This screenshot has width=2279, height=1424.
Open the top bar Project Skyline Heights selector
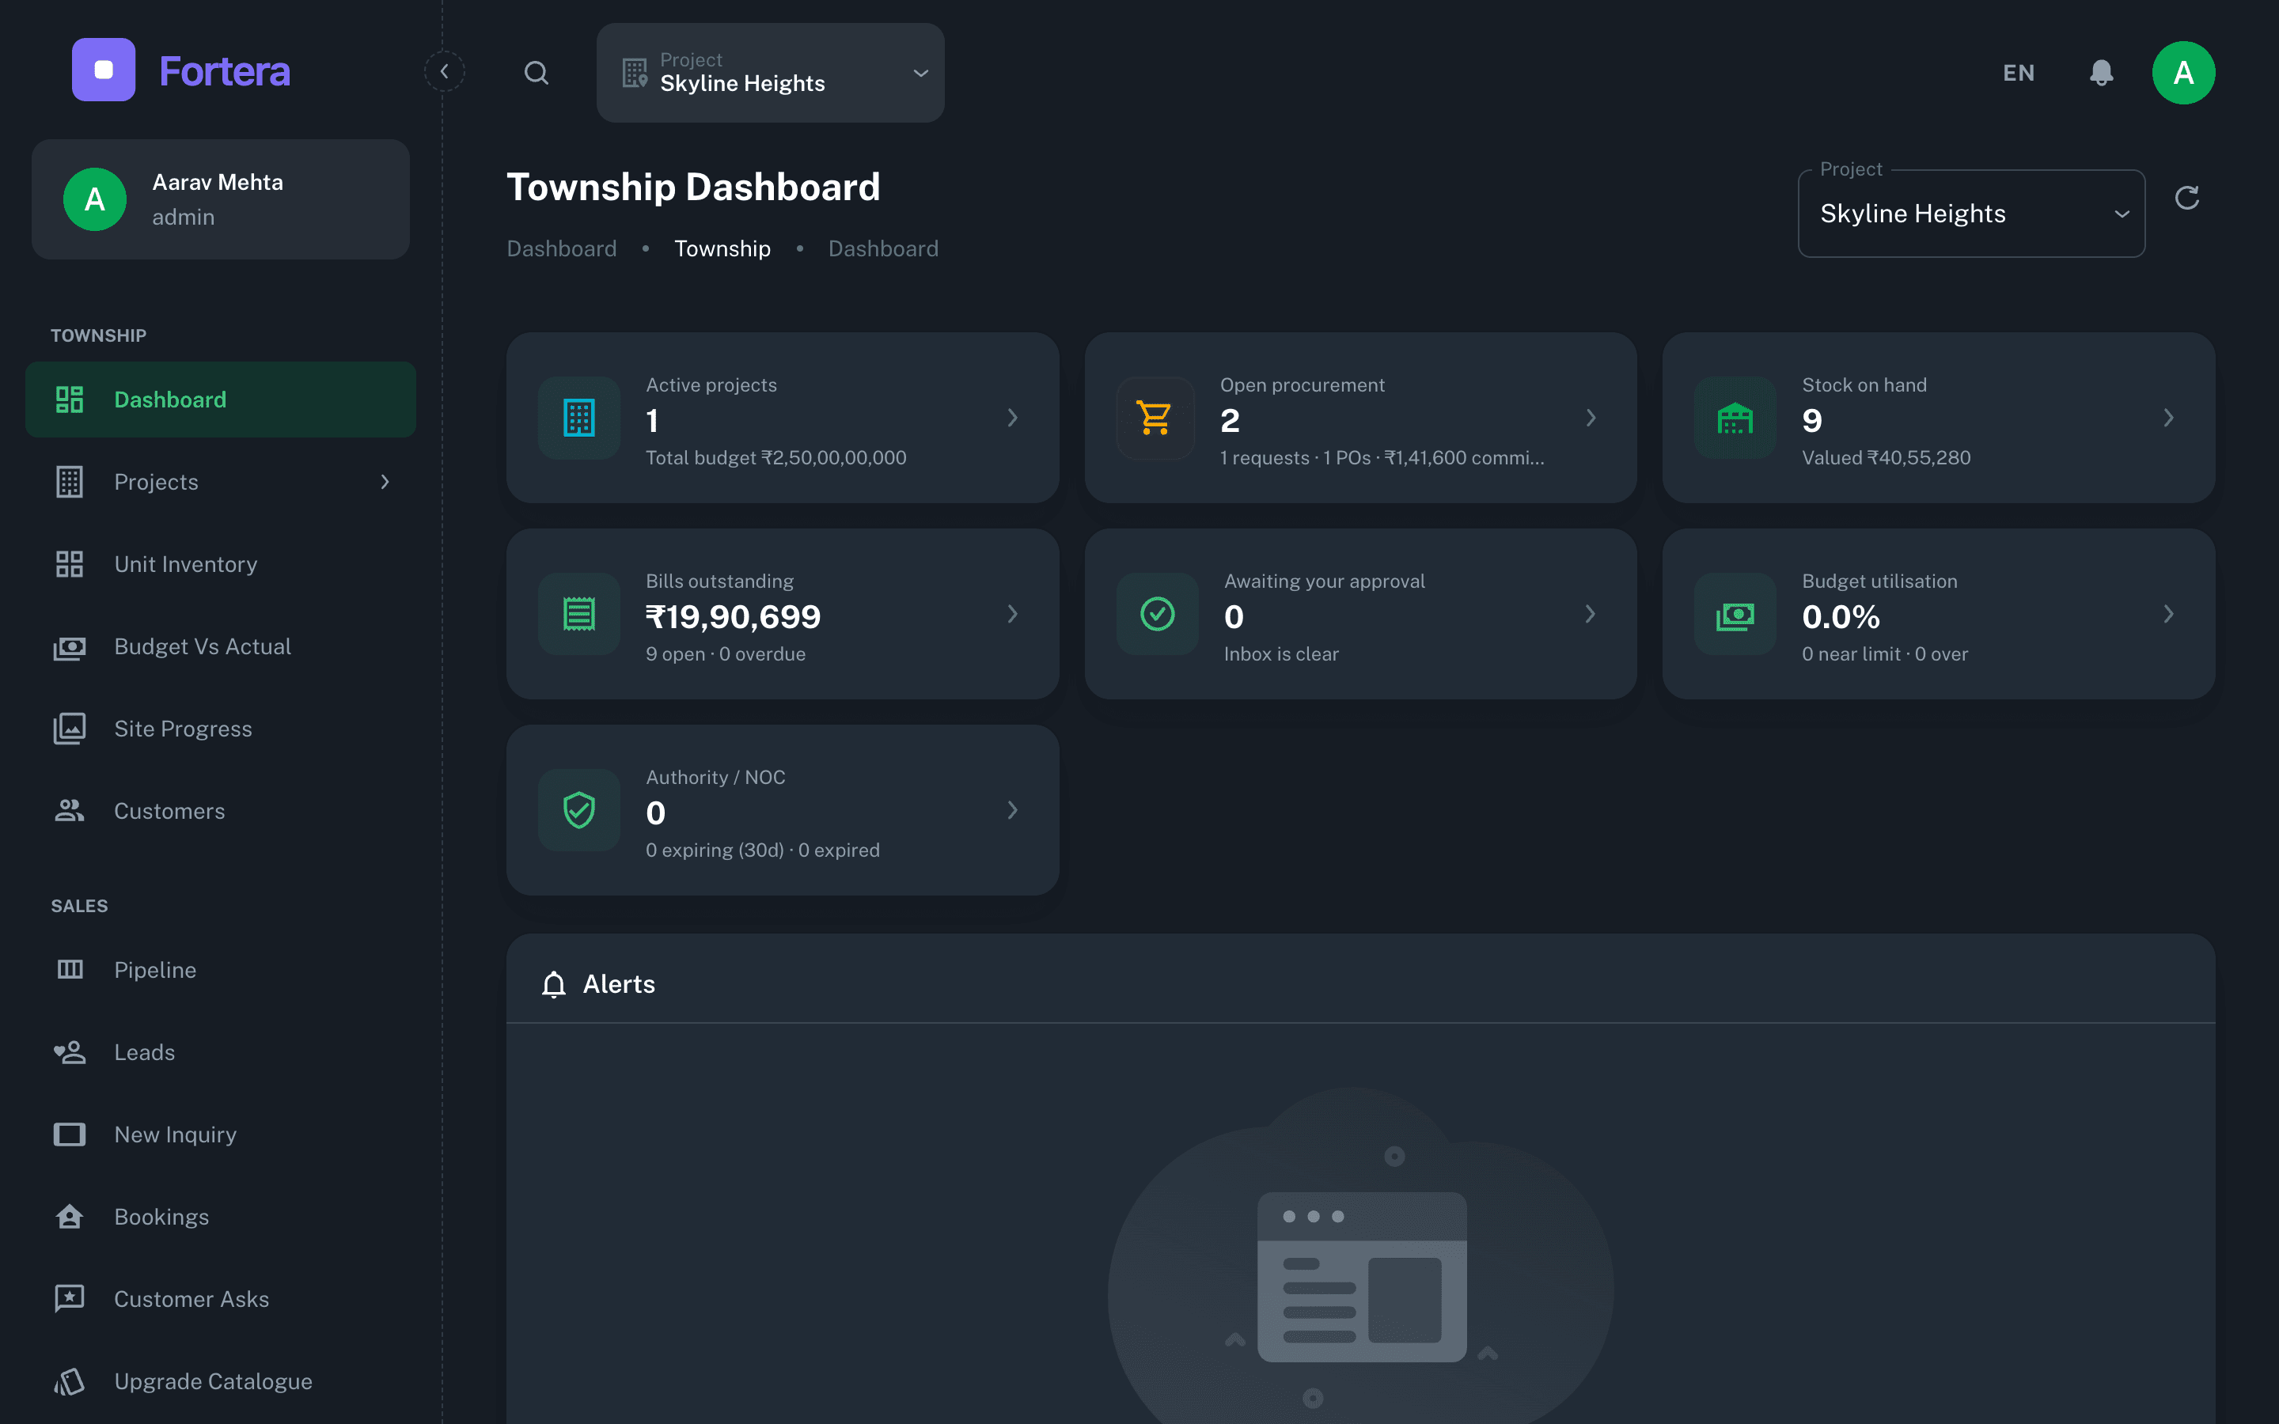[770, 73]
